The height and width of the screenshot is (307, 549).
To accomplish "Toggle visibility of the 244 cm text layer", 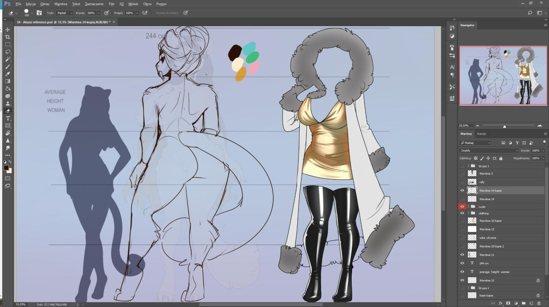I will 462,263.
